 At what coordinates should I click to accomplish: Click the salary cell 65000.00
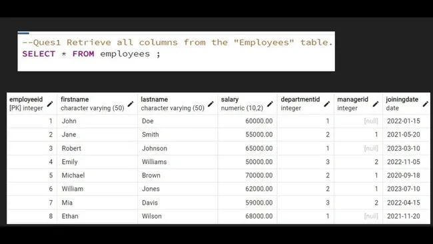(247, 149)
